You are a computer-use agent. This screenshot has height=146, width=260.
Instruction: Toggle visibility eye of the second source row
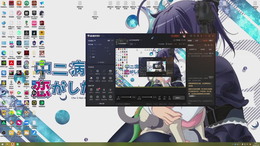coord(108,51)
